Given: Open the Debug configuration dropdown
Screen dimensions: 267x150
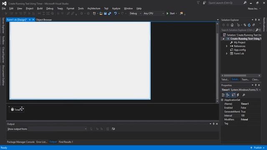Looking at the screenshot, I should [x=135, y=13].
